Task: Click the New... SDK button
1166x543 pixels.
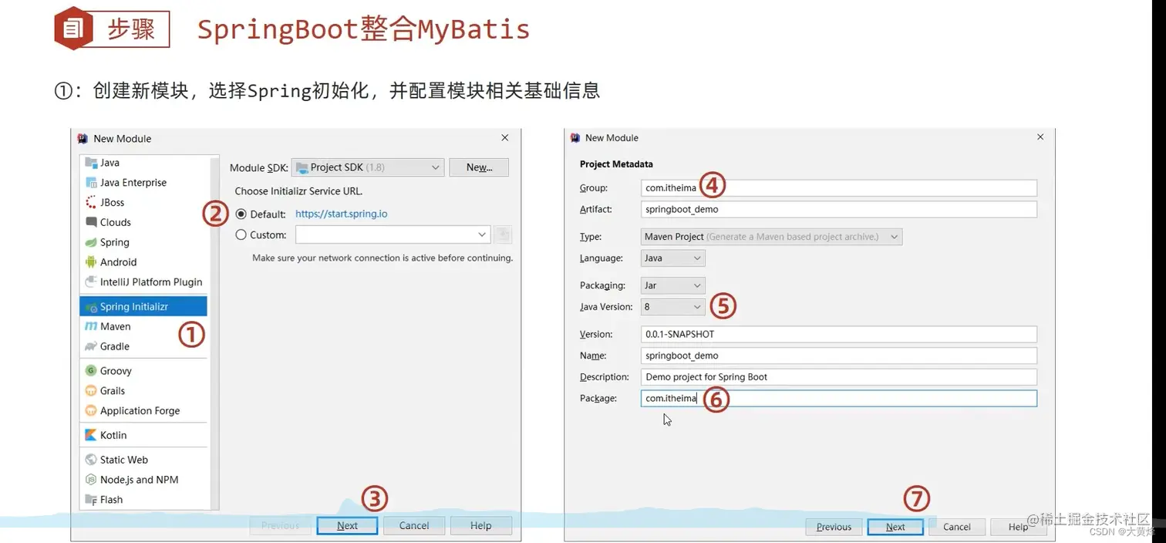Action: click(478, 167)
